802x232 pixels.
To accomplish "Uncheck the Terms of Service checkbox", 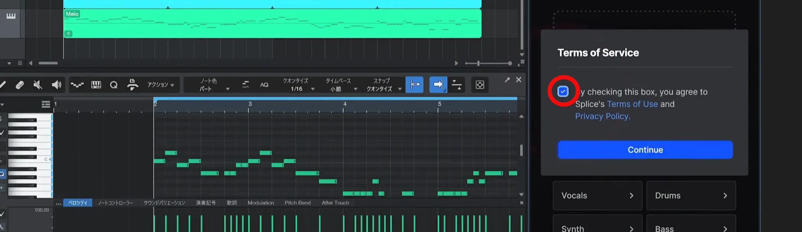I will pyautogui.click(x=563, y=92).
